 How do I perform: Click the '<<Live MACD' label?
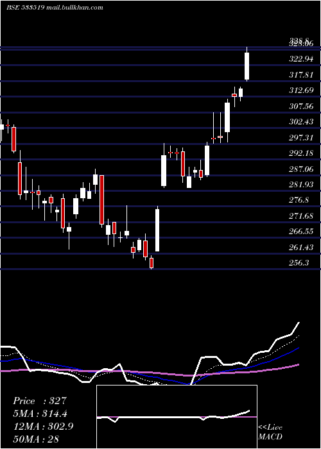point(270,432)
